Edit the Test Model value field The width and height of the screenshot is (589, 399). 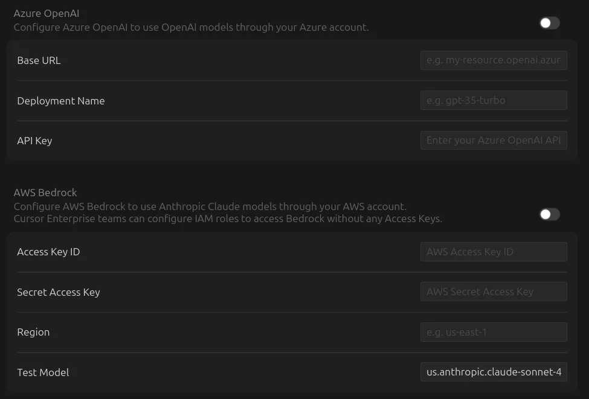(494, 372)
